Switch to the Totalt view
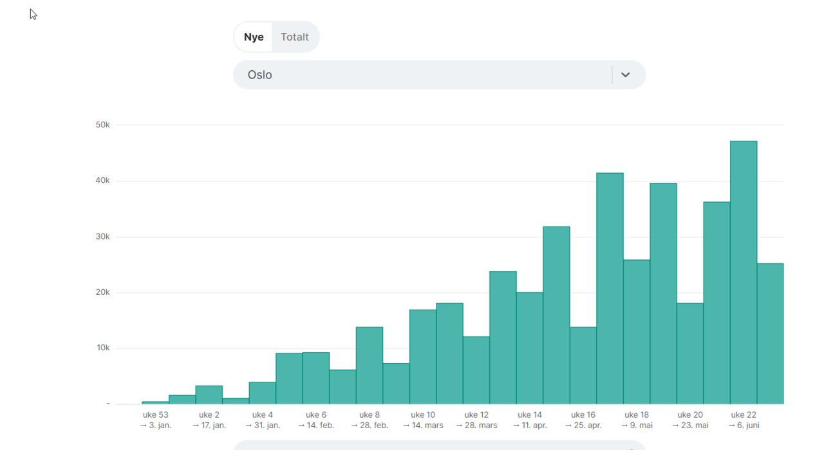Viewport: 824px width, 450px height. [295, 37]
